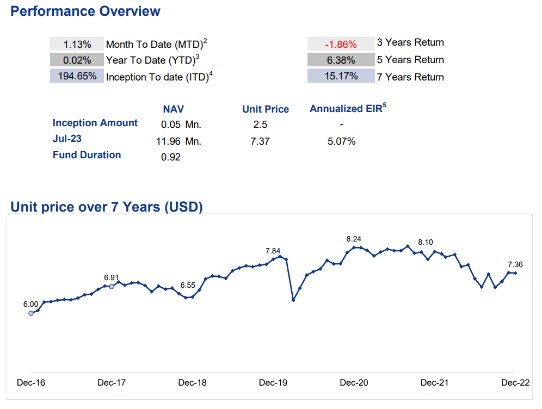
Task: Click the Dec-19 axis label
Action: (273, 382)
